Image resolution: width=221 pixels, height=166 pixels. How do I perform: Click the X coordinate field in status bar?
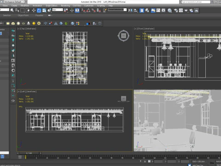(158, 161)
